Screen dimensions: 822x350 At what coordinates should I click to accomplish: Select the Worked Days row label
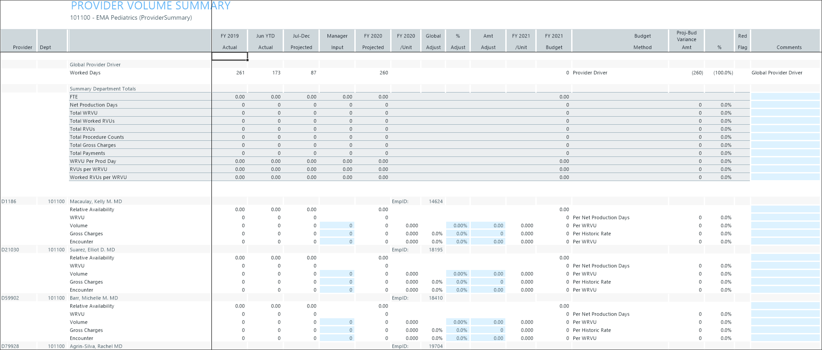point(85,73)
